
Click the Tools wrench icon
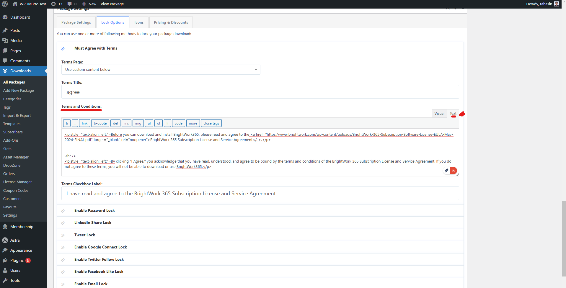point(5,280)
